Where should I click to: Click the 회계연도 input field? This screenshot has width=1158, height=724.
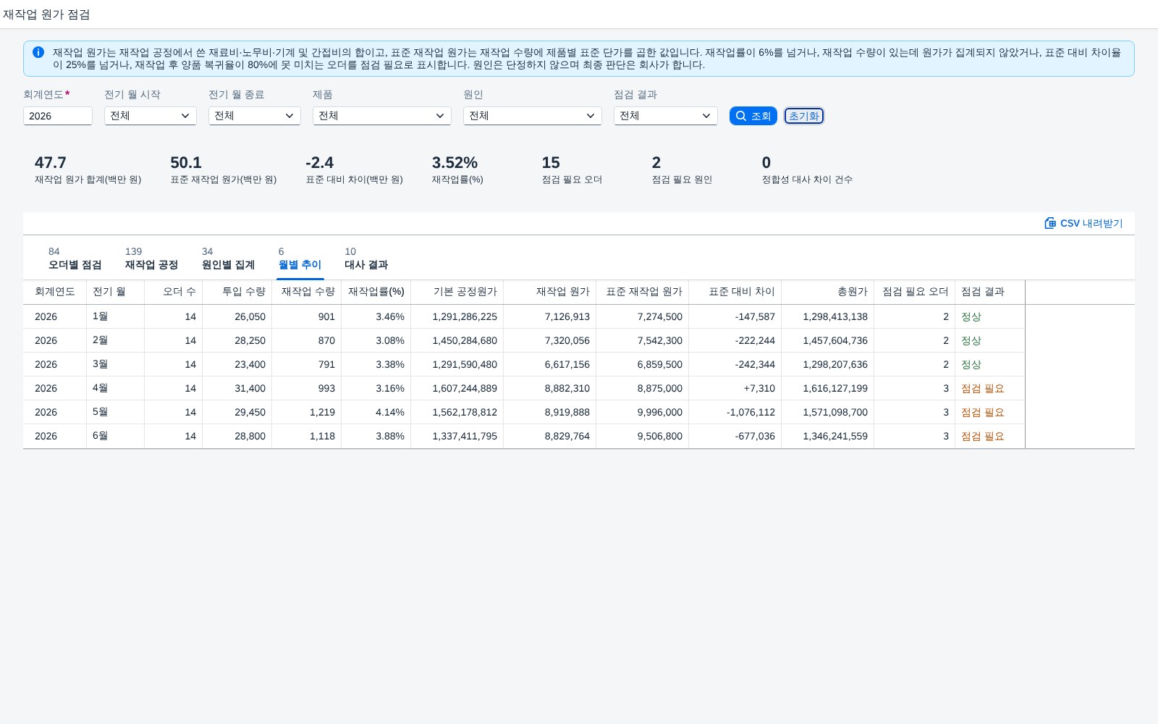[58, 116]
